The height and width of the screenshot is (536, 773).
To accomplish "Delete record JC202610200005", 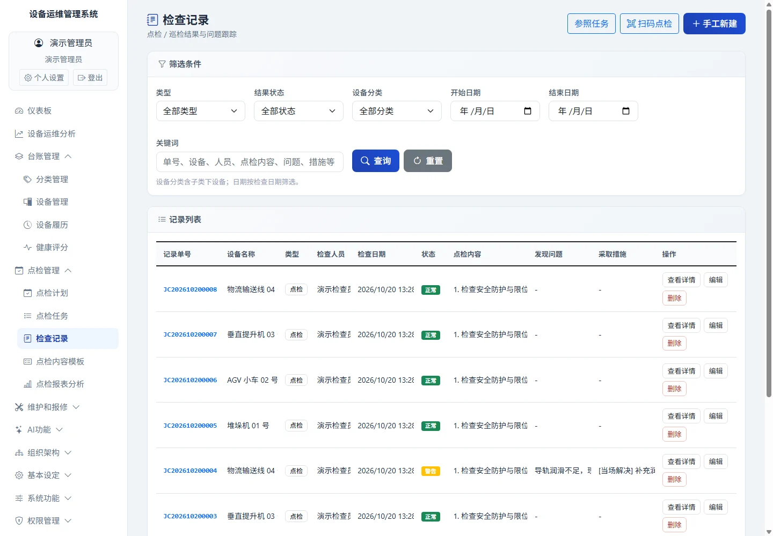I will click(674, 434).
